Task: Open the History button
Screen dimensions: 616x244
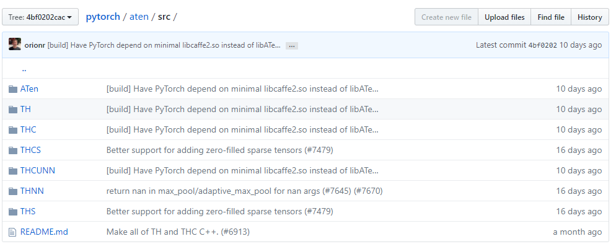Action: [x=590, y=17]
